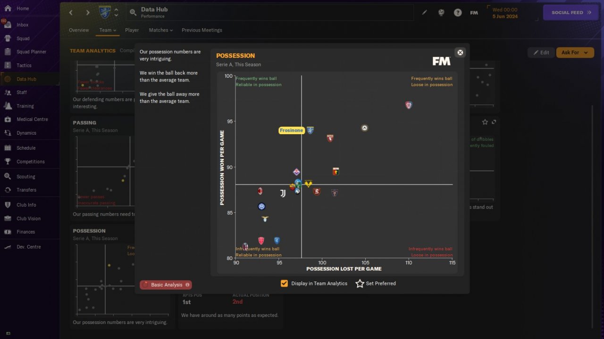
Task: Expand the background card with expand icon
Action: (494, 122)
